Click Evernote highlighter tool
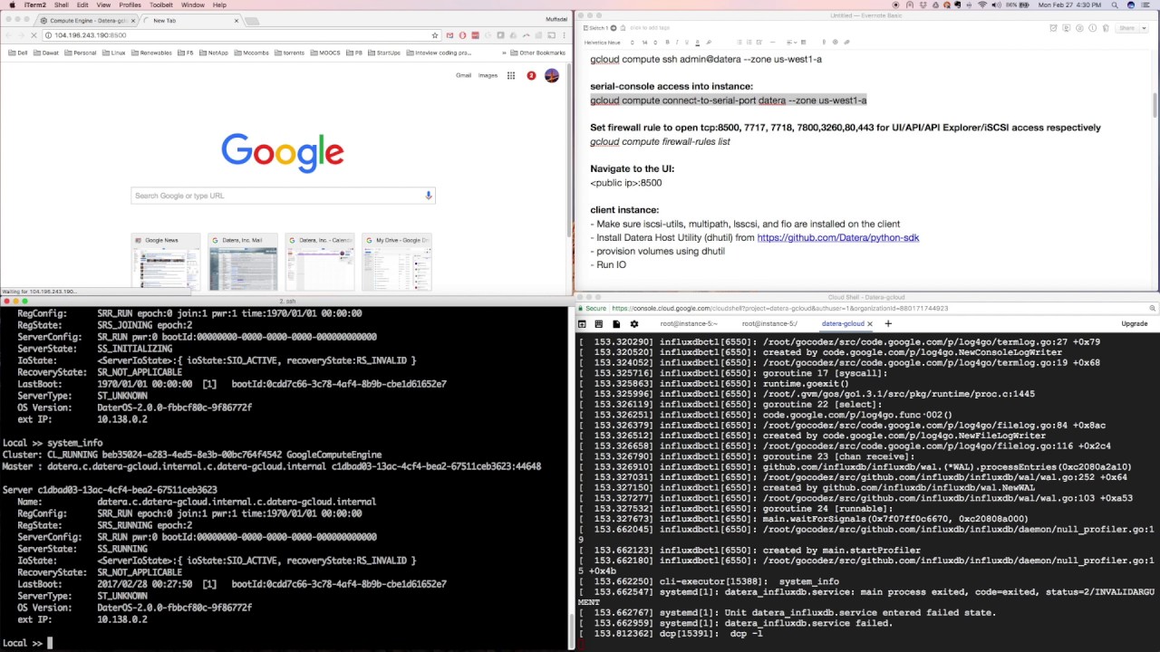Viewport: 1160px width, 652px height. [709, 42]
